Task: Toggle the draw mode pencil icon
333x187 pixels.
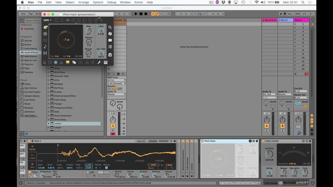Action: click(281, 14)
